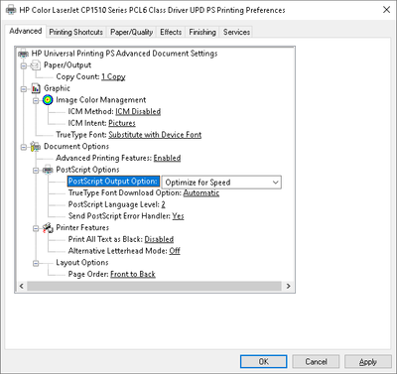The image size is (397, 374).
Task: Select the Copy Count label
Action: 77,76
